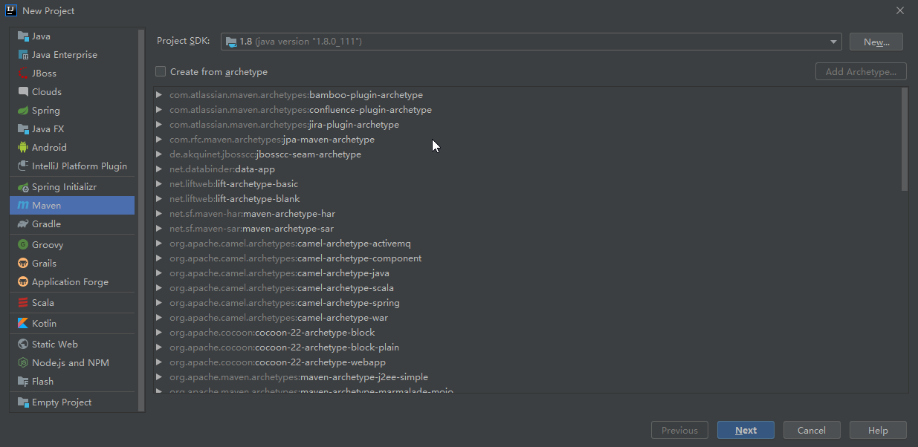Expand the jpa-maven-archetype arrow
The height and width of the screenshot is (447, 918).
click(159, 140)
